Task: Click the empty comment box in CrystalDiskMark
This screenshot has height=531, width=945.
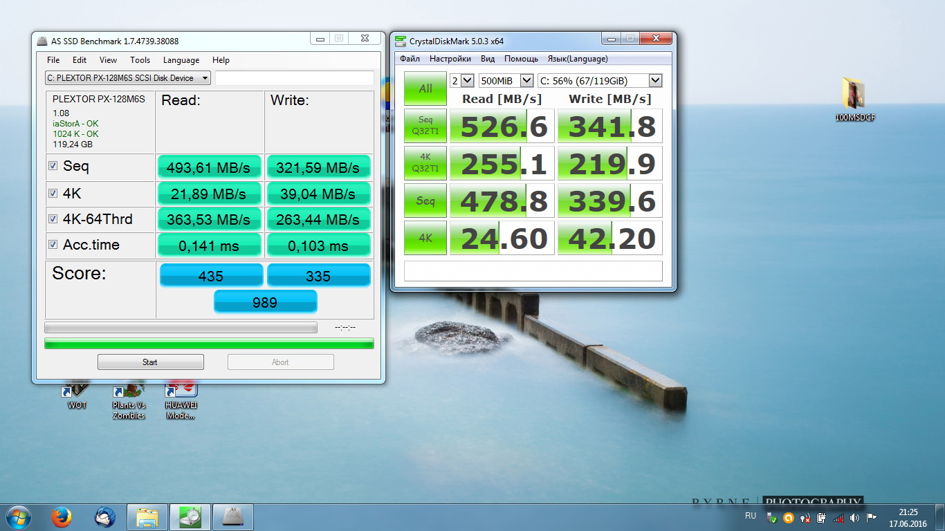Action: pos(533,271)
